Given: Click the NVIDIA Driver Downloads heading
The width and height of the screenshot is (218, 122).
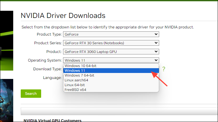Looking at the screenshot, I should point(63,16).
